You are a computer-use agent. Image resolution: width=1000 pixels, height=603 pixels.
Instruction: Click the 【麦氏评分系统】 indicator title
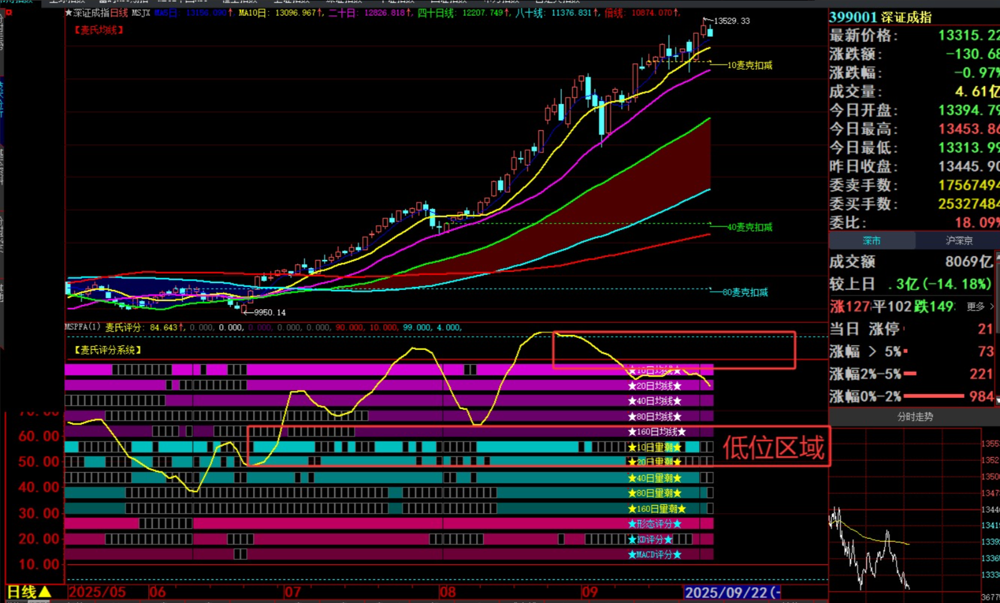click(x=108, y=350)
